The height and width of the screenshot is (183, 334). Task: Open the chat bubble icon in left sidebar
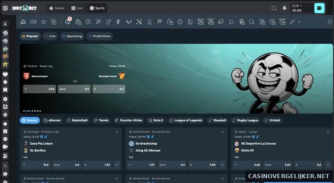tap(5, 174)
